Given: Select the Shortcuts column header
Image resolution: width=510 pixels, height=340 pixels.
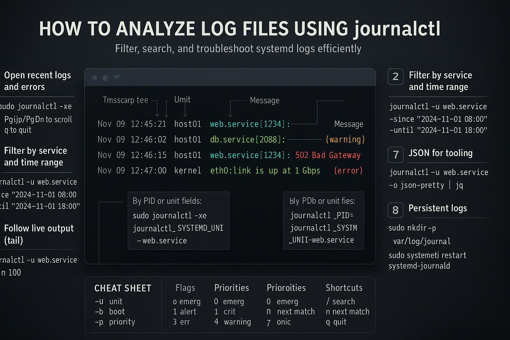Looking at the screenshot, I should tap(344, 288).
